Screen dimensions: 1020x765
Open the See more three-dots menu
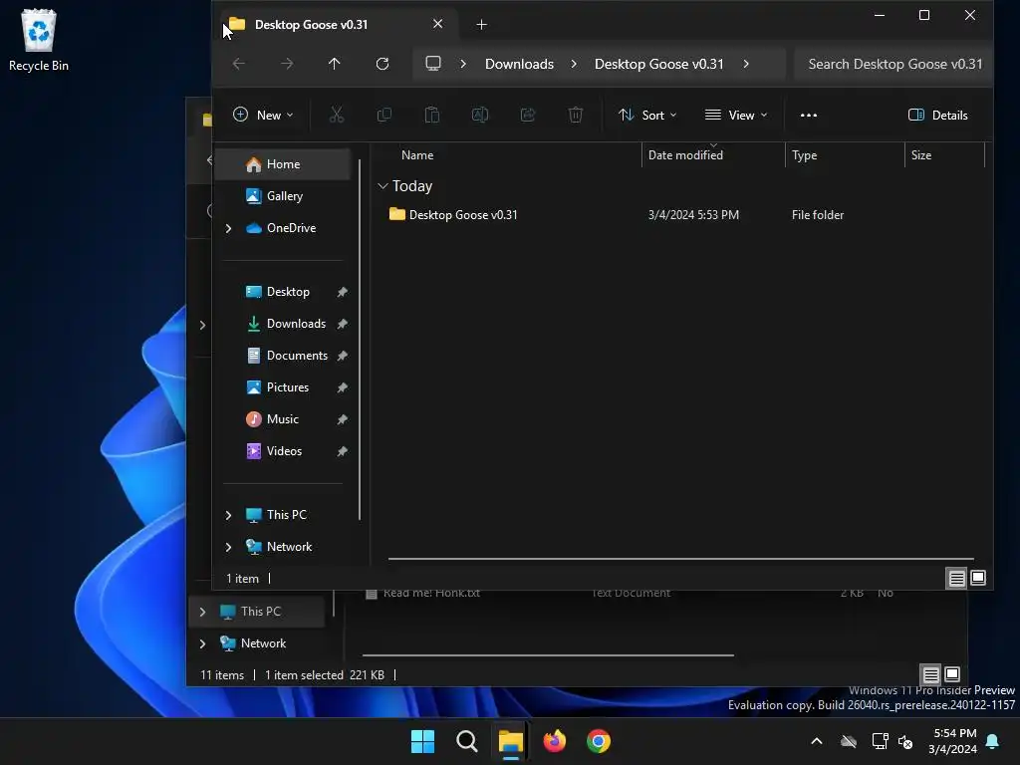pos(809,116)
